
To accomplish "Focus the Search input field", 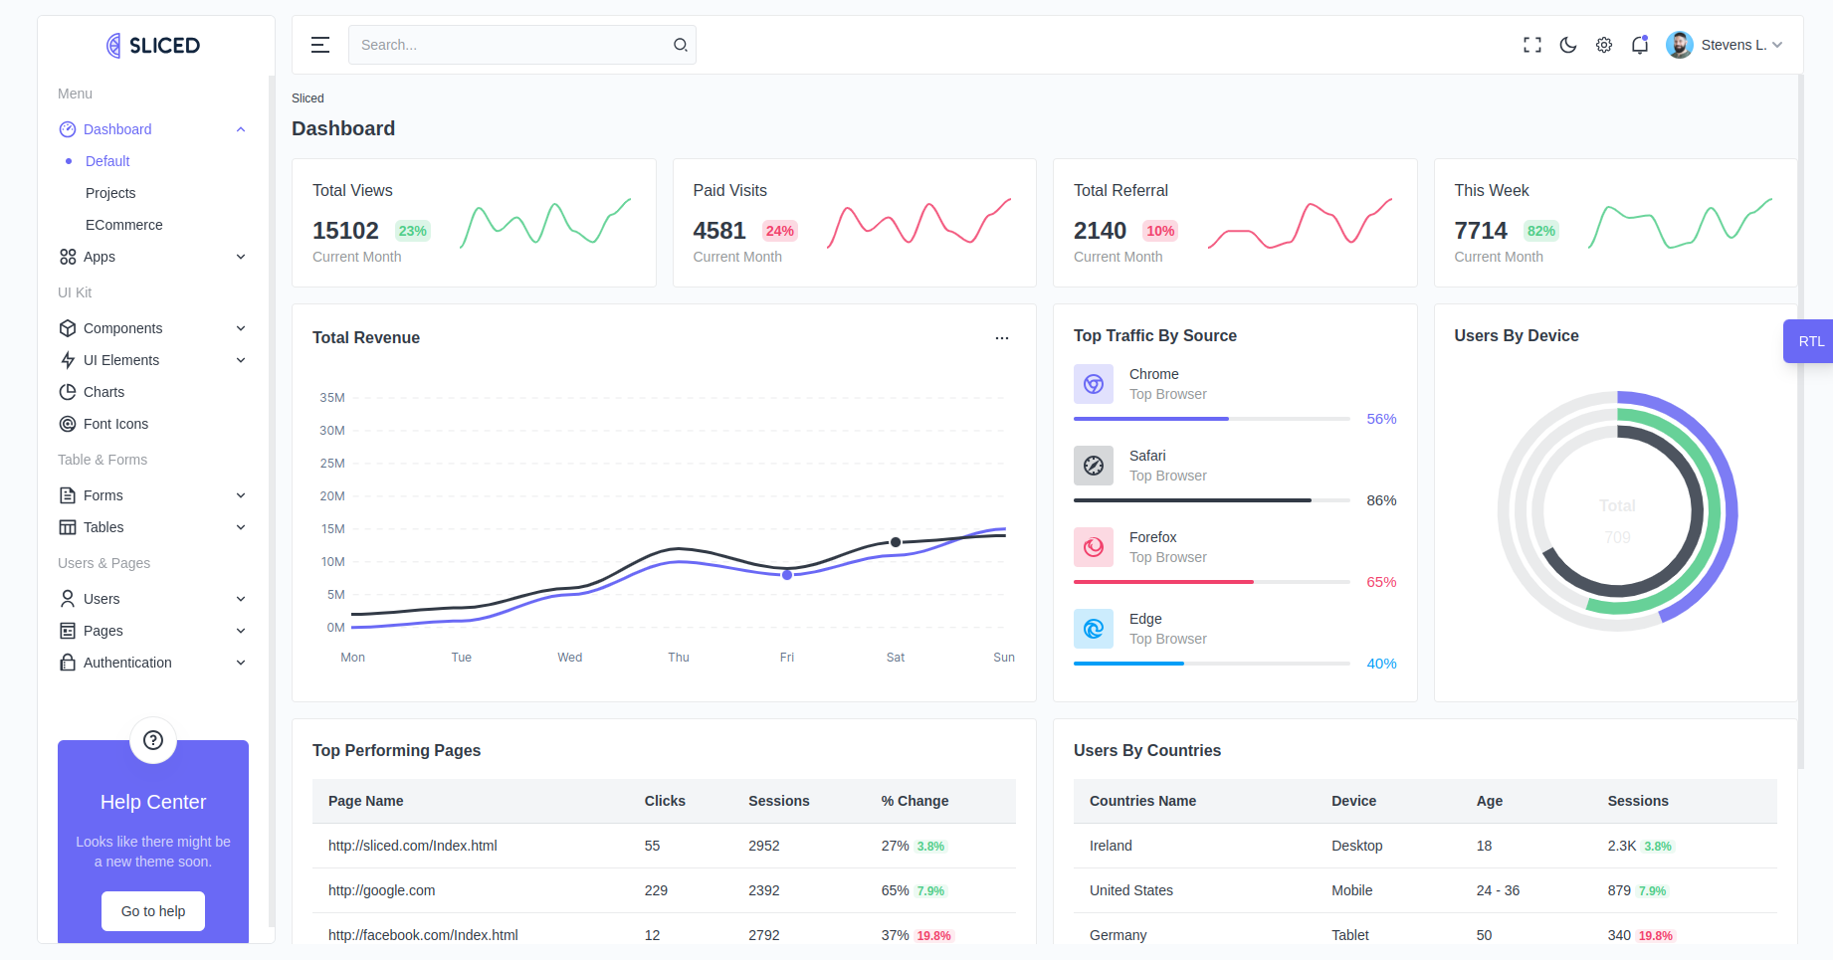I will pos(508,45).
